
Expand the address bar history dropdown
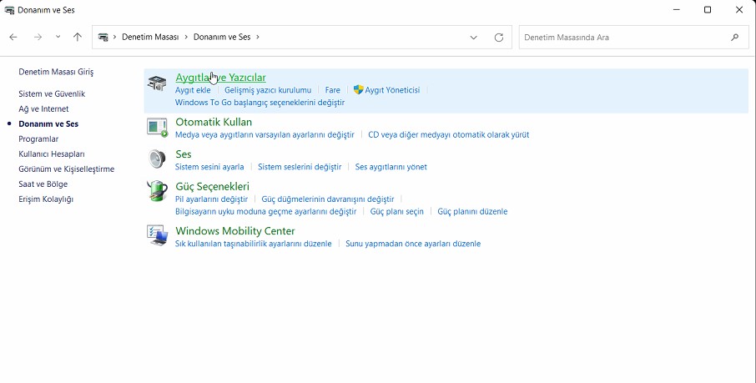(x=474, y=38)
